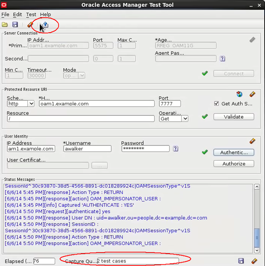Click the Capture Queue test cases field
Screen dimensions: 265x266
click(138, 261)
